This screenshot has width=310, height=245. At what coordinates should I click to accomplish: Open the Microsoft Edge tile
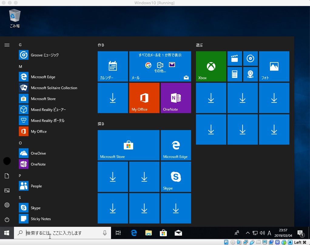(176, 145)
